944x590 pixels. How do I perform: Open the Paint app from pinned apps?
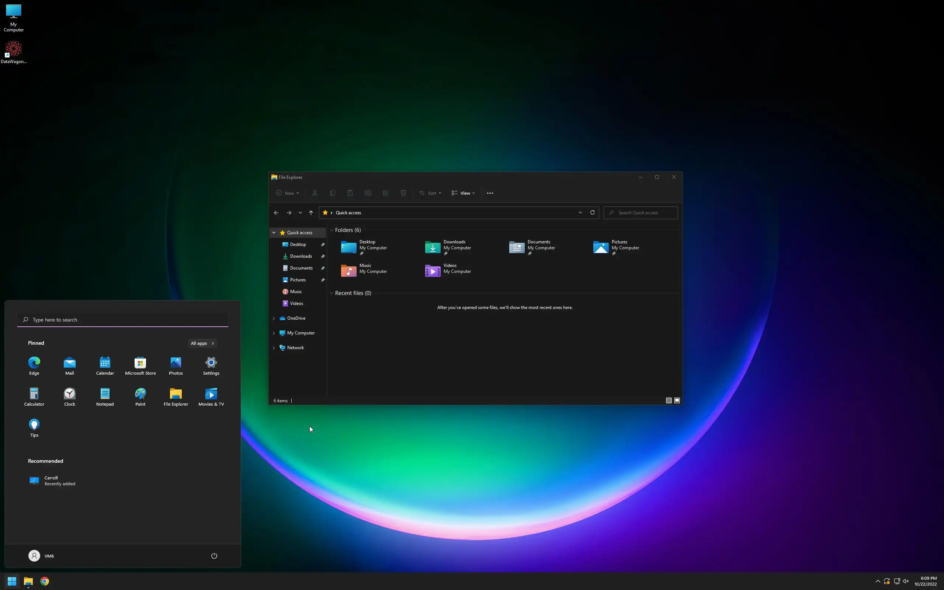(140, 396)
